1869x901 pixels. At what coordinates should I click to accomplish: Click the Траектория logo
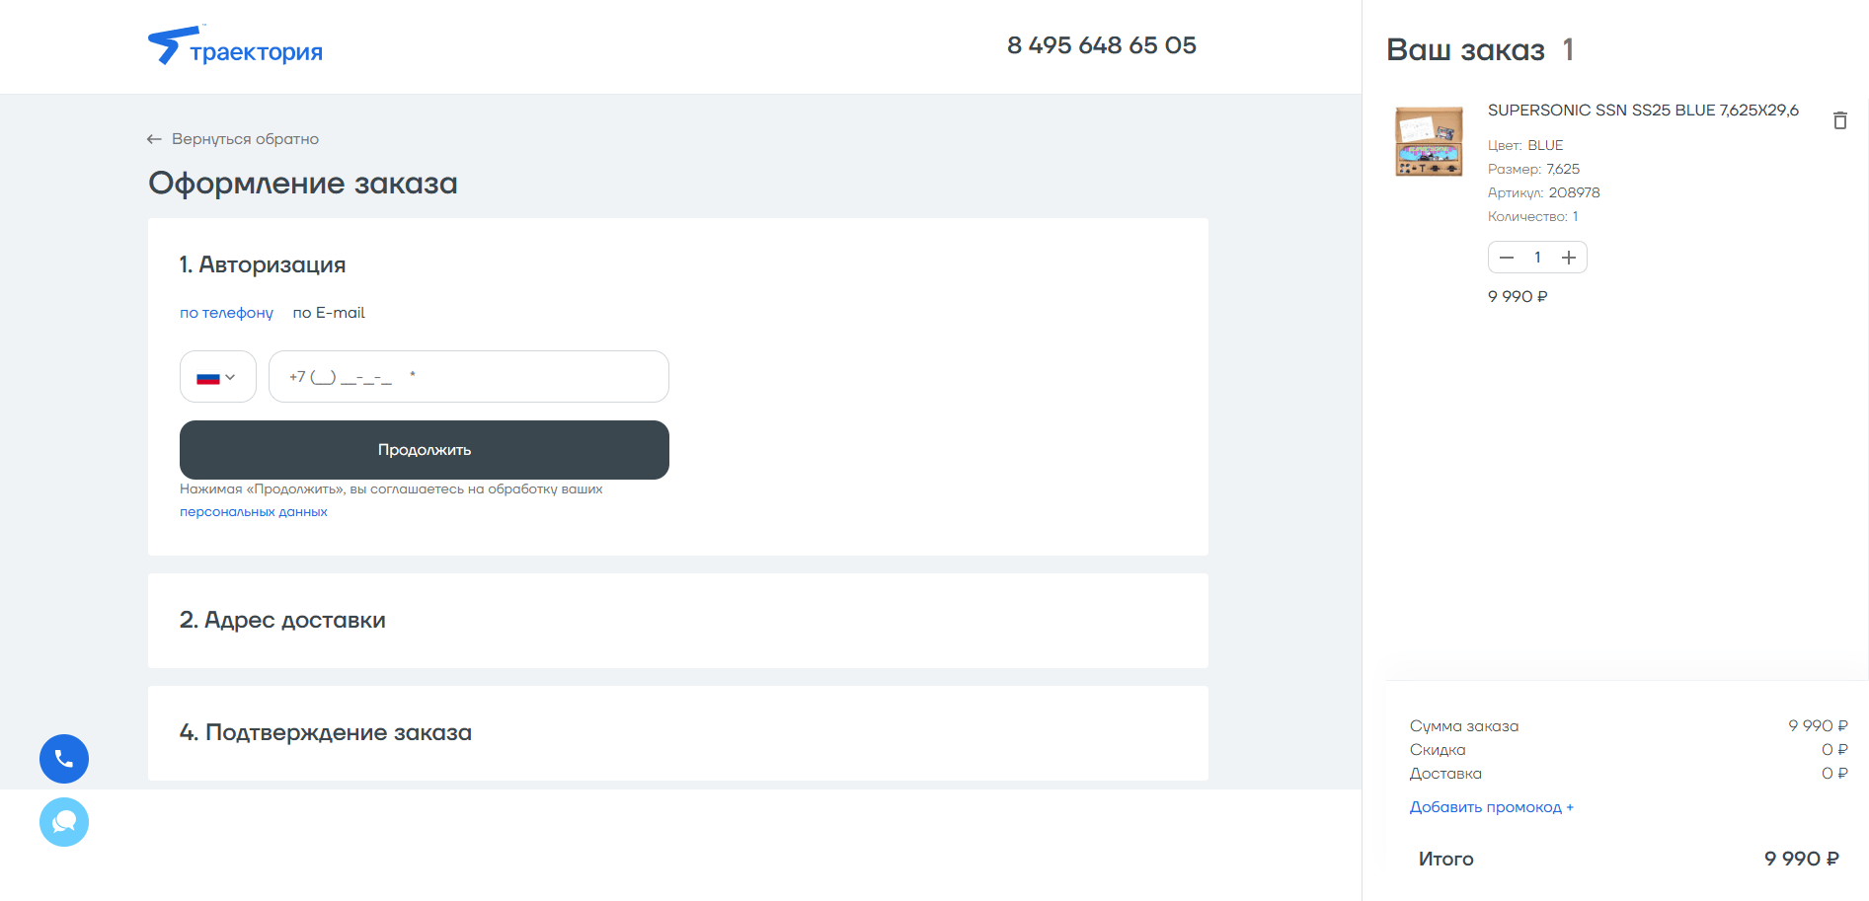pyautogui.click(x=236, y=46)
